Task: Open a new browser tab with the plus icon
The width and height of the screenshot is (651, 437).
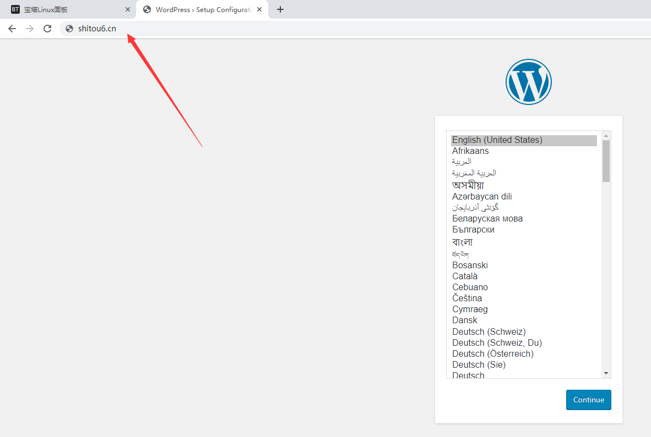Action: [280, 9]
